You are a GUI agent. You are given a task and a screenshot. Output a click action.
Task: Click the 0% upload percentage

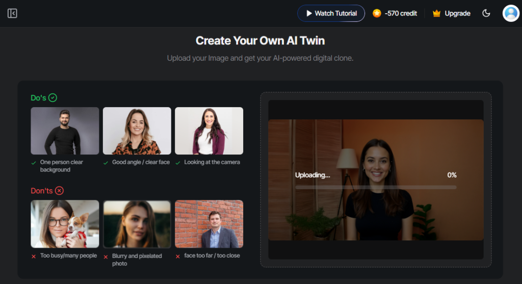click(452, 175)
